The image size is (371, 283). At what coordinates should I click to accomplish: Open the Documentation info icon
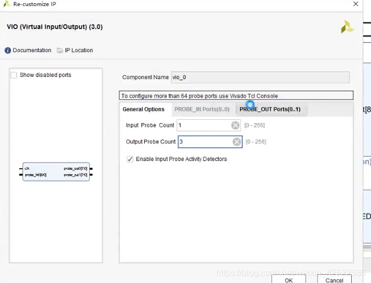tap(8, 51)
